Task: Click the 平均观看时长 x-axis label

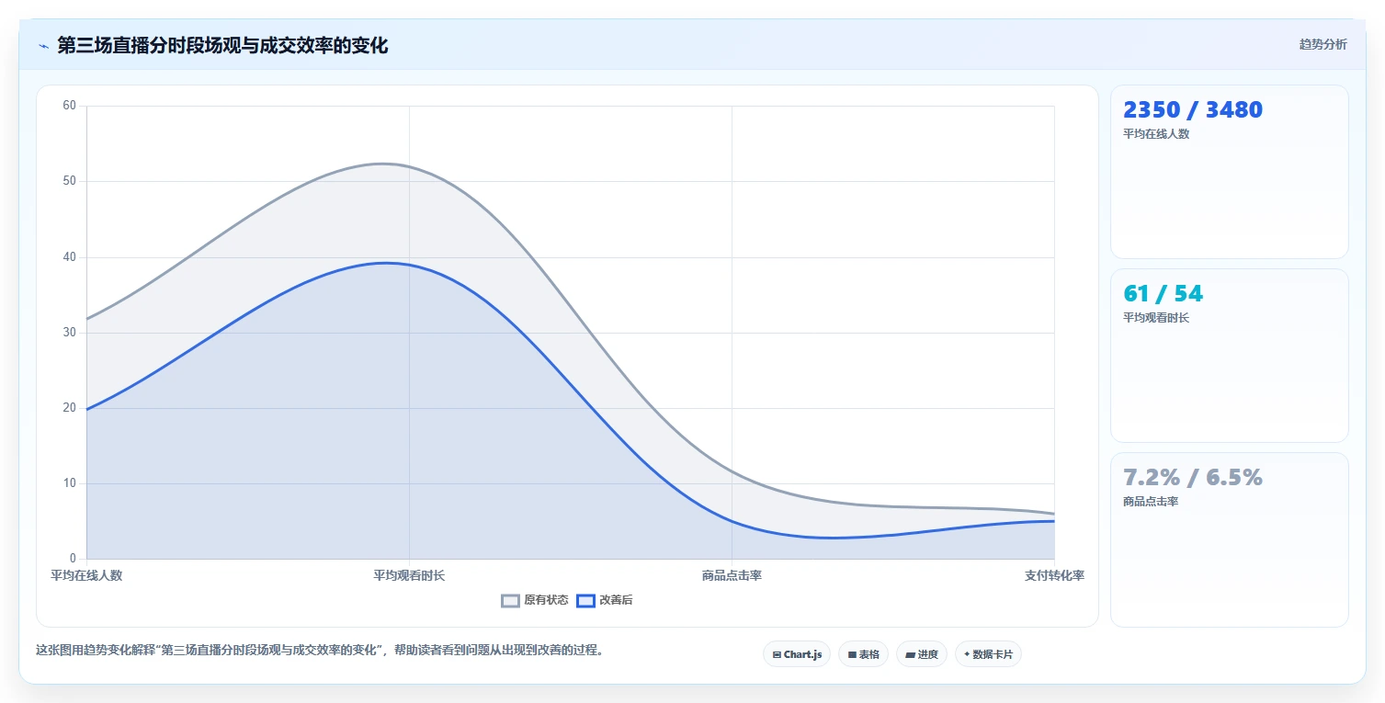Action: click(x=409, y=575)
